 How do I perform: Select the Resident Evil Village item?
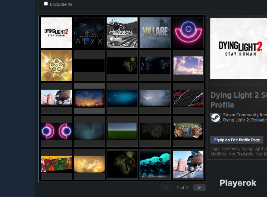point(155,32)
